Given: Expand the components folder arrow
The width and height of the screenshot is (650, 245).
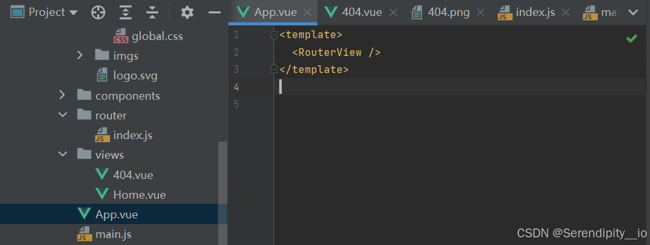Looking at the screenshot, I should (62, 95).
